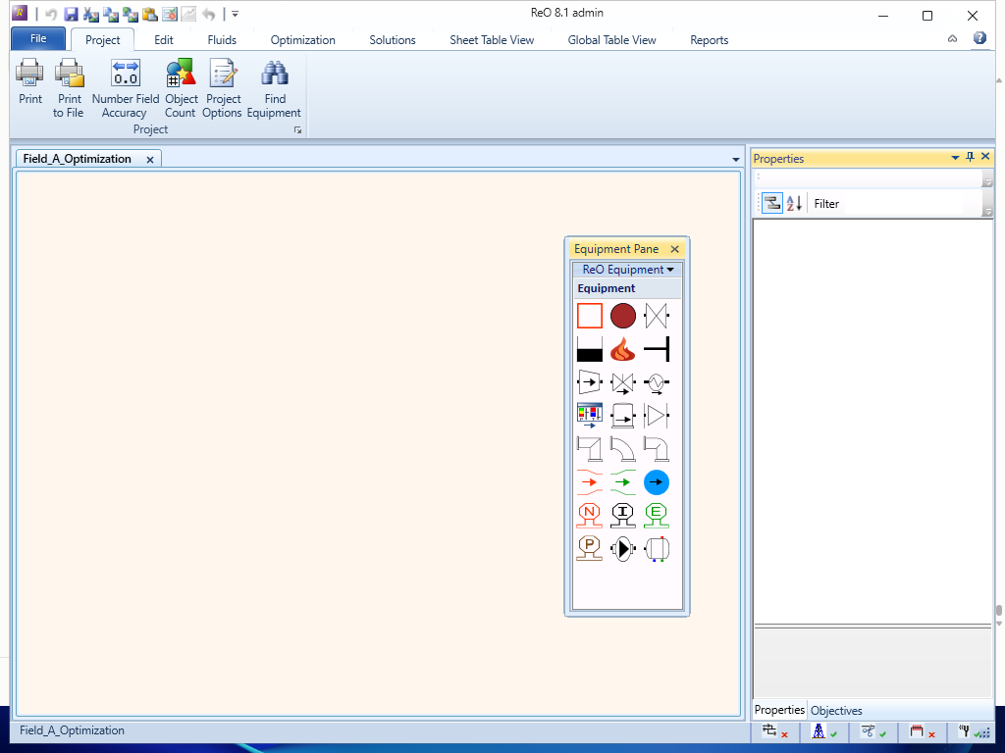Collapse the ribbon using the arrow icon
Screen dimensions: 1005x753
click(x=952, y=39)
